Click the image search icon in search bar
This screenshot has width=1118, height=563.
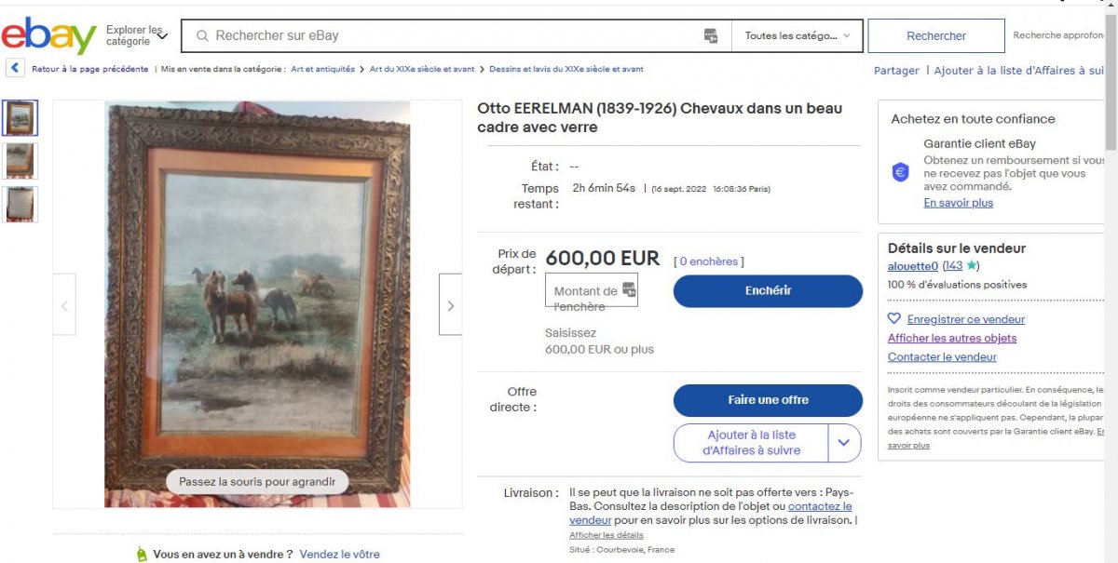click(711, 35)
